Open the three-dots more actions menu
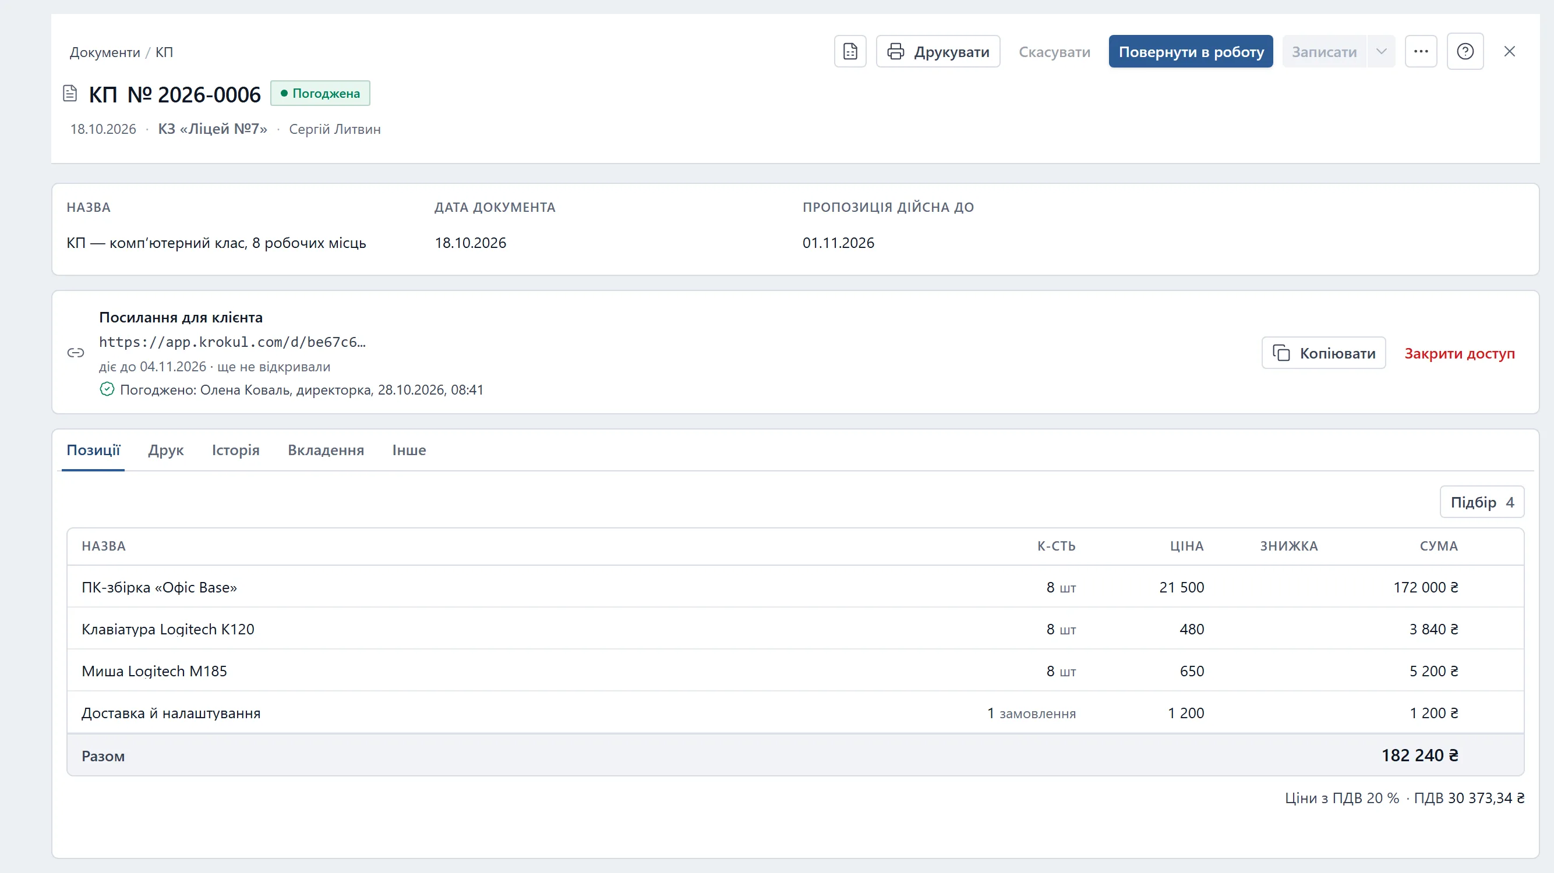Viewport: 1554px width, 873px height. (1421, 52)
